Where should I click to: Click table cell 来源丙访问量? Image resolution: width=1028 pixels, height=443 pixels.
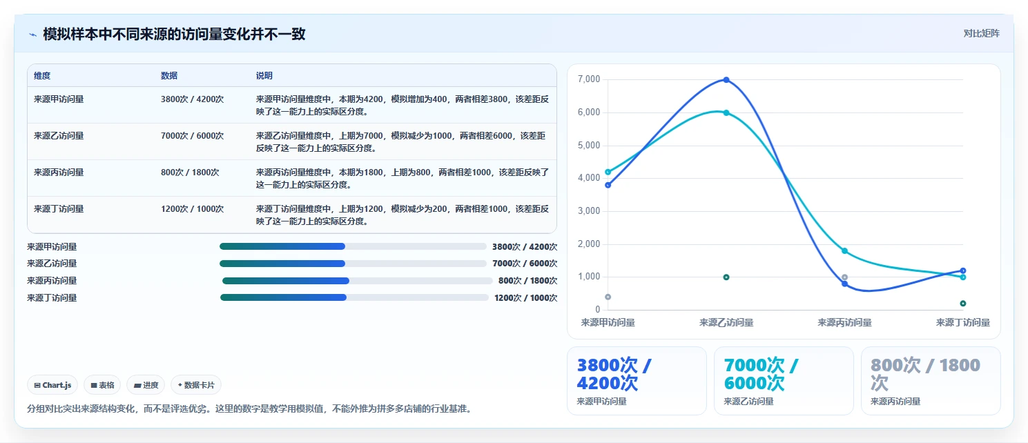tap(59, 173)
